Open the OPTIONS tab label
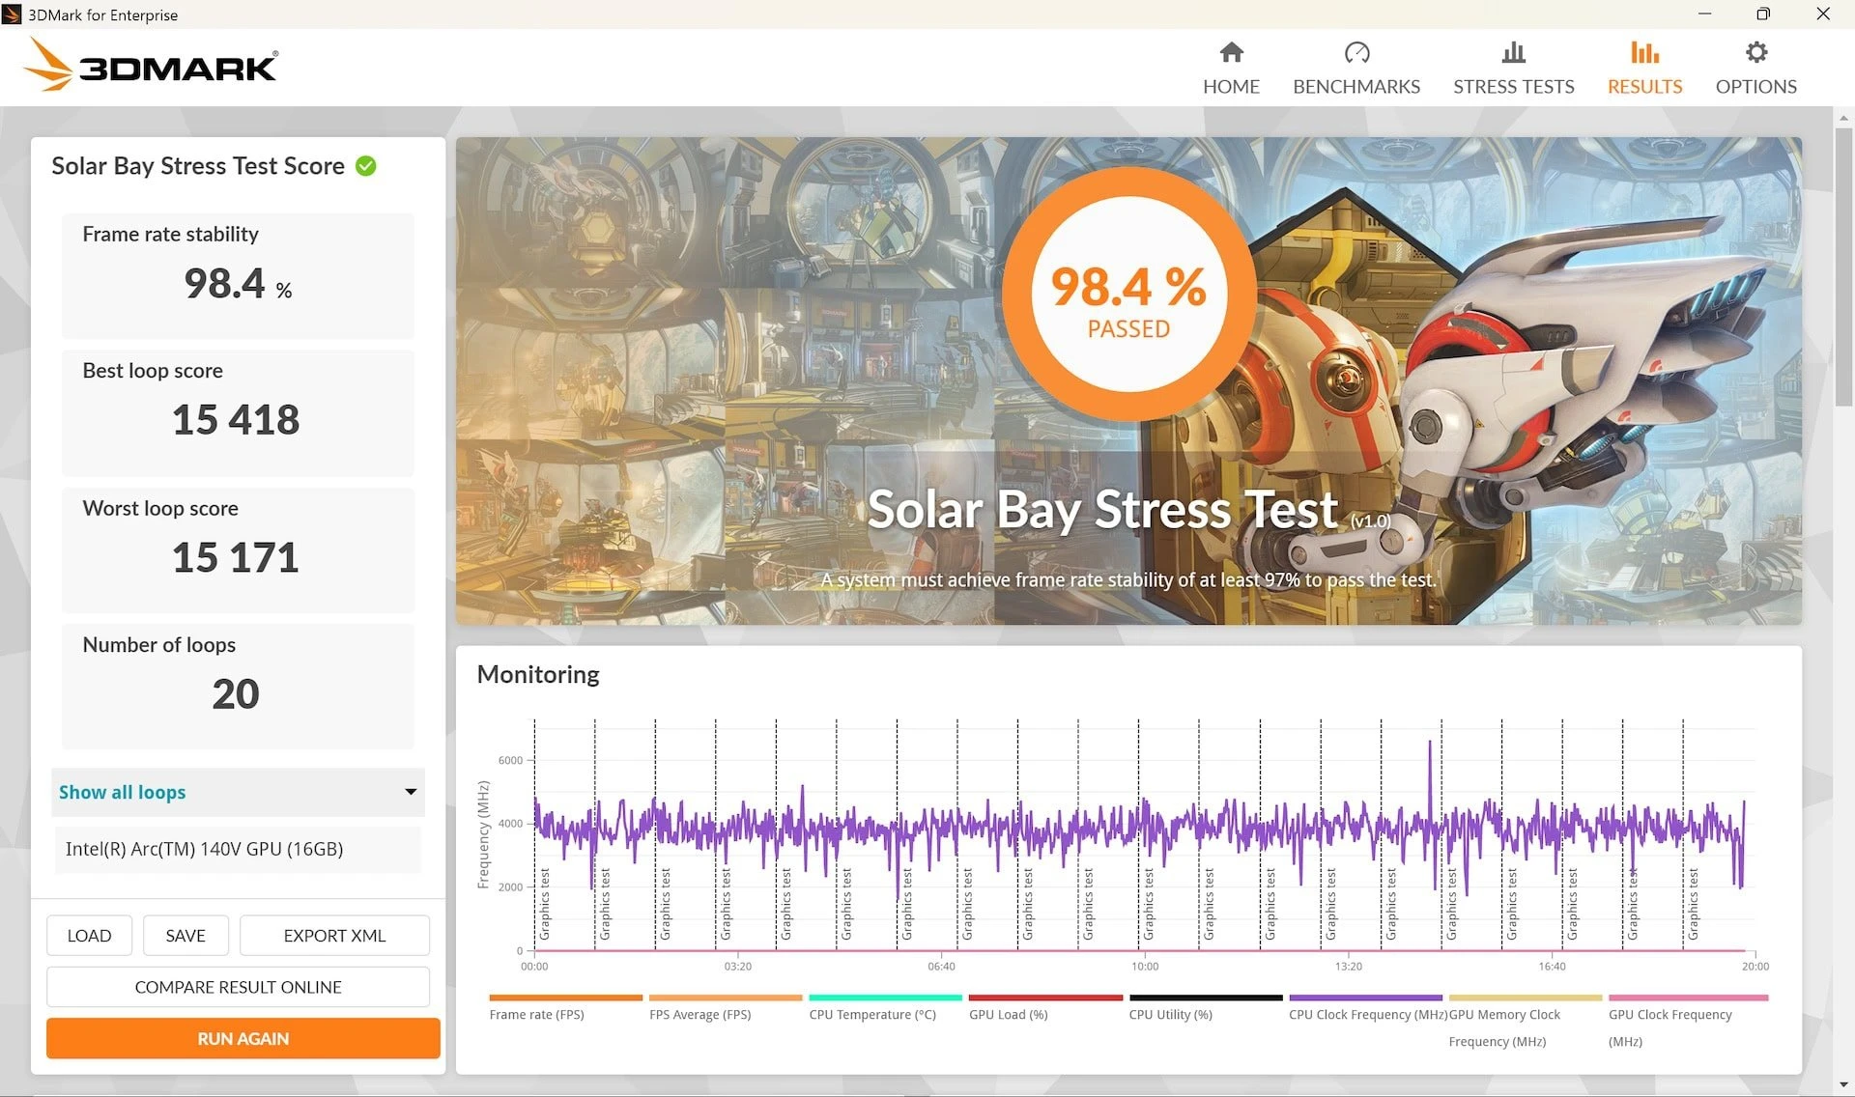 point(1755,87)
